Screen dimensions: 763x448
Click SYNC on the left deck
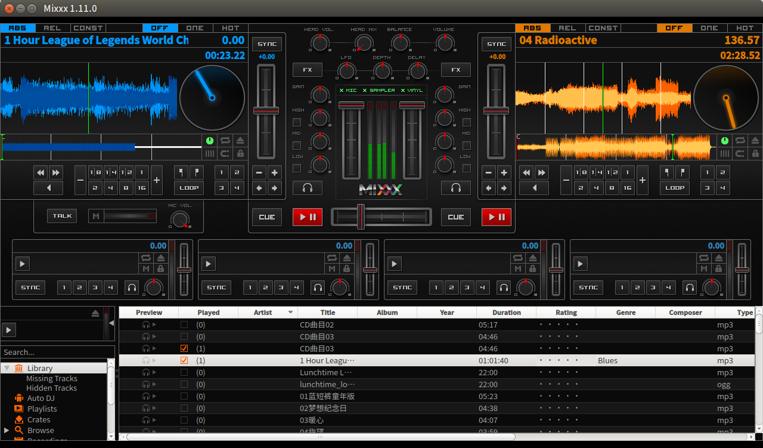[267, 44]
